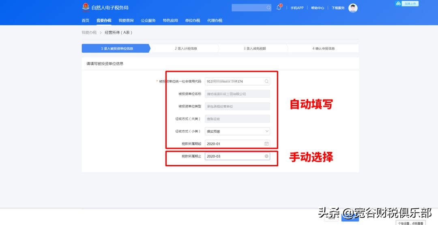The image size is (438, 225).
Task: Click the 经营所得（A表） breadcrumb text
Action: click(118, 32)
